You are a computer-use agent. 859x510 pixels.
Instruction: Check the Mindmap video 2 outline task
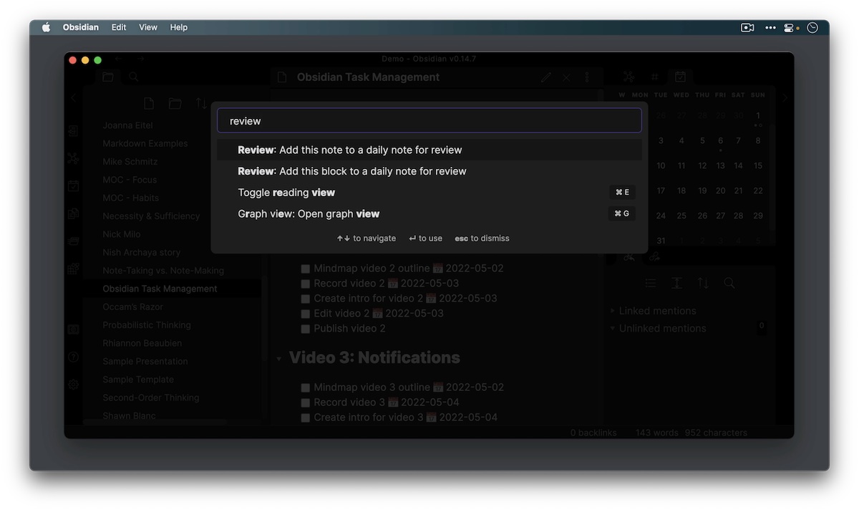305,269
